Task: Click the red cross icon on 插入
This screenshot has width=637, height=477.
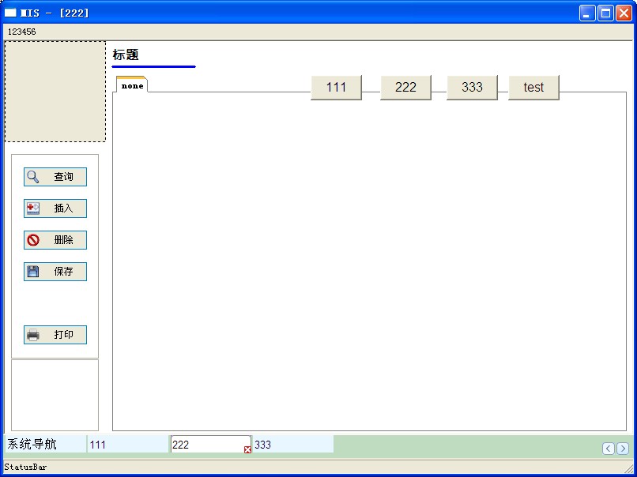Action: [33, 208]
